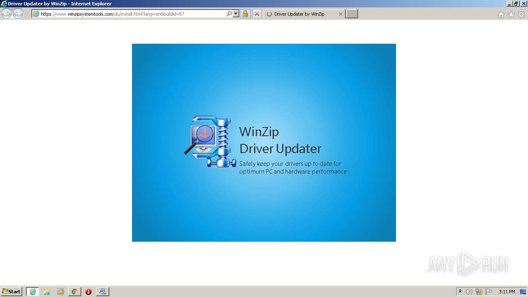Click the browser Forward arrow button
The image size is (528, 297).
point(18,14)
